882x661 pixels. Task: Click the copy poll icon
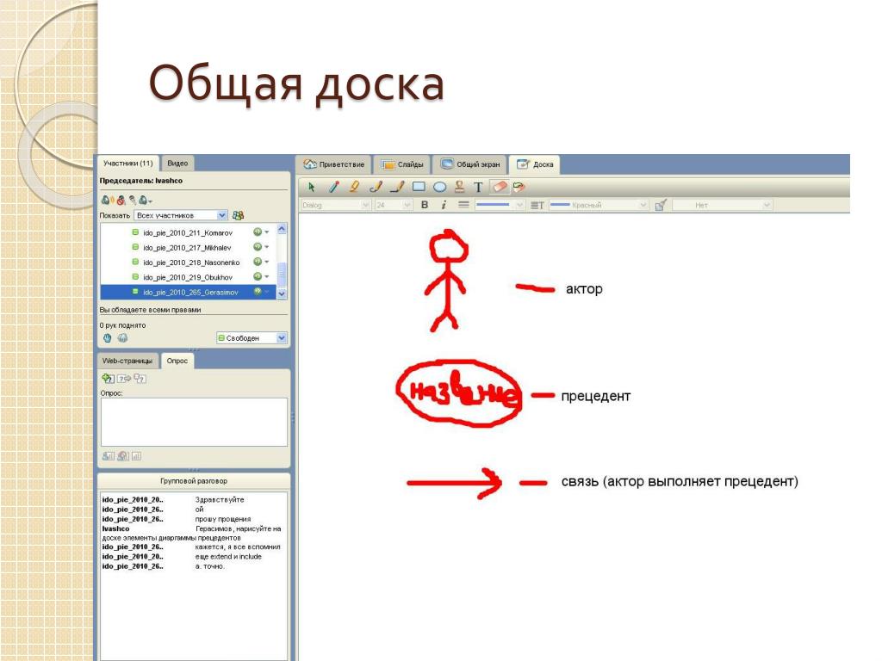coord(140,379)
